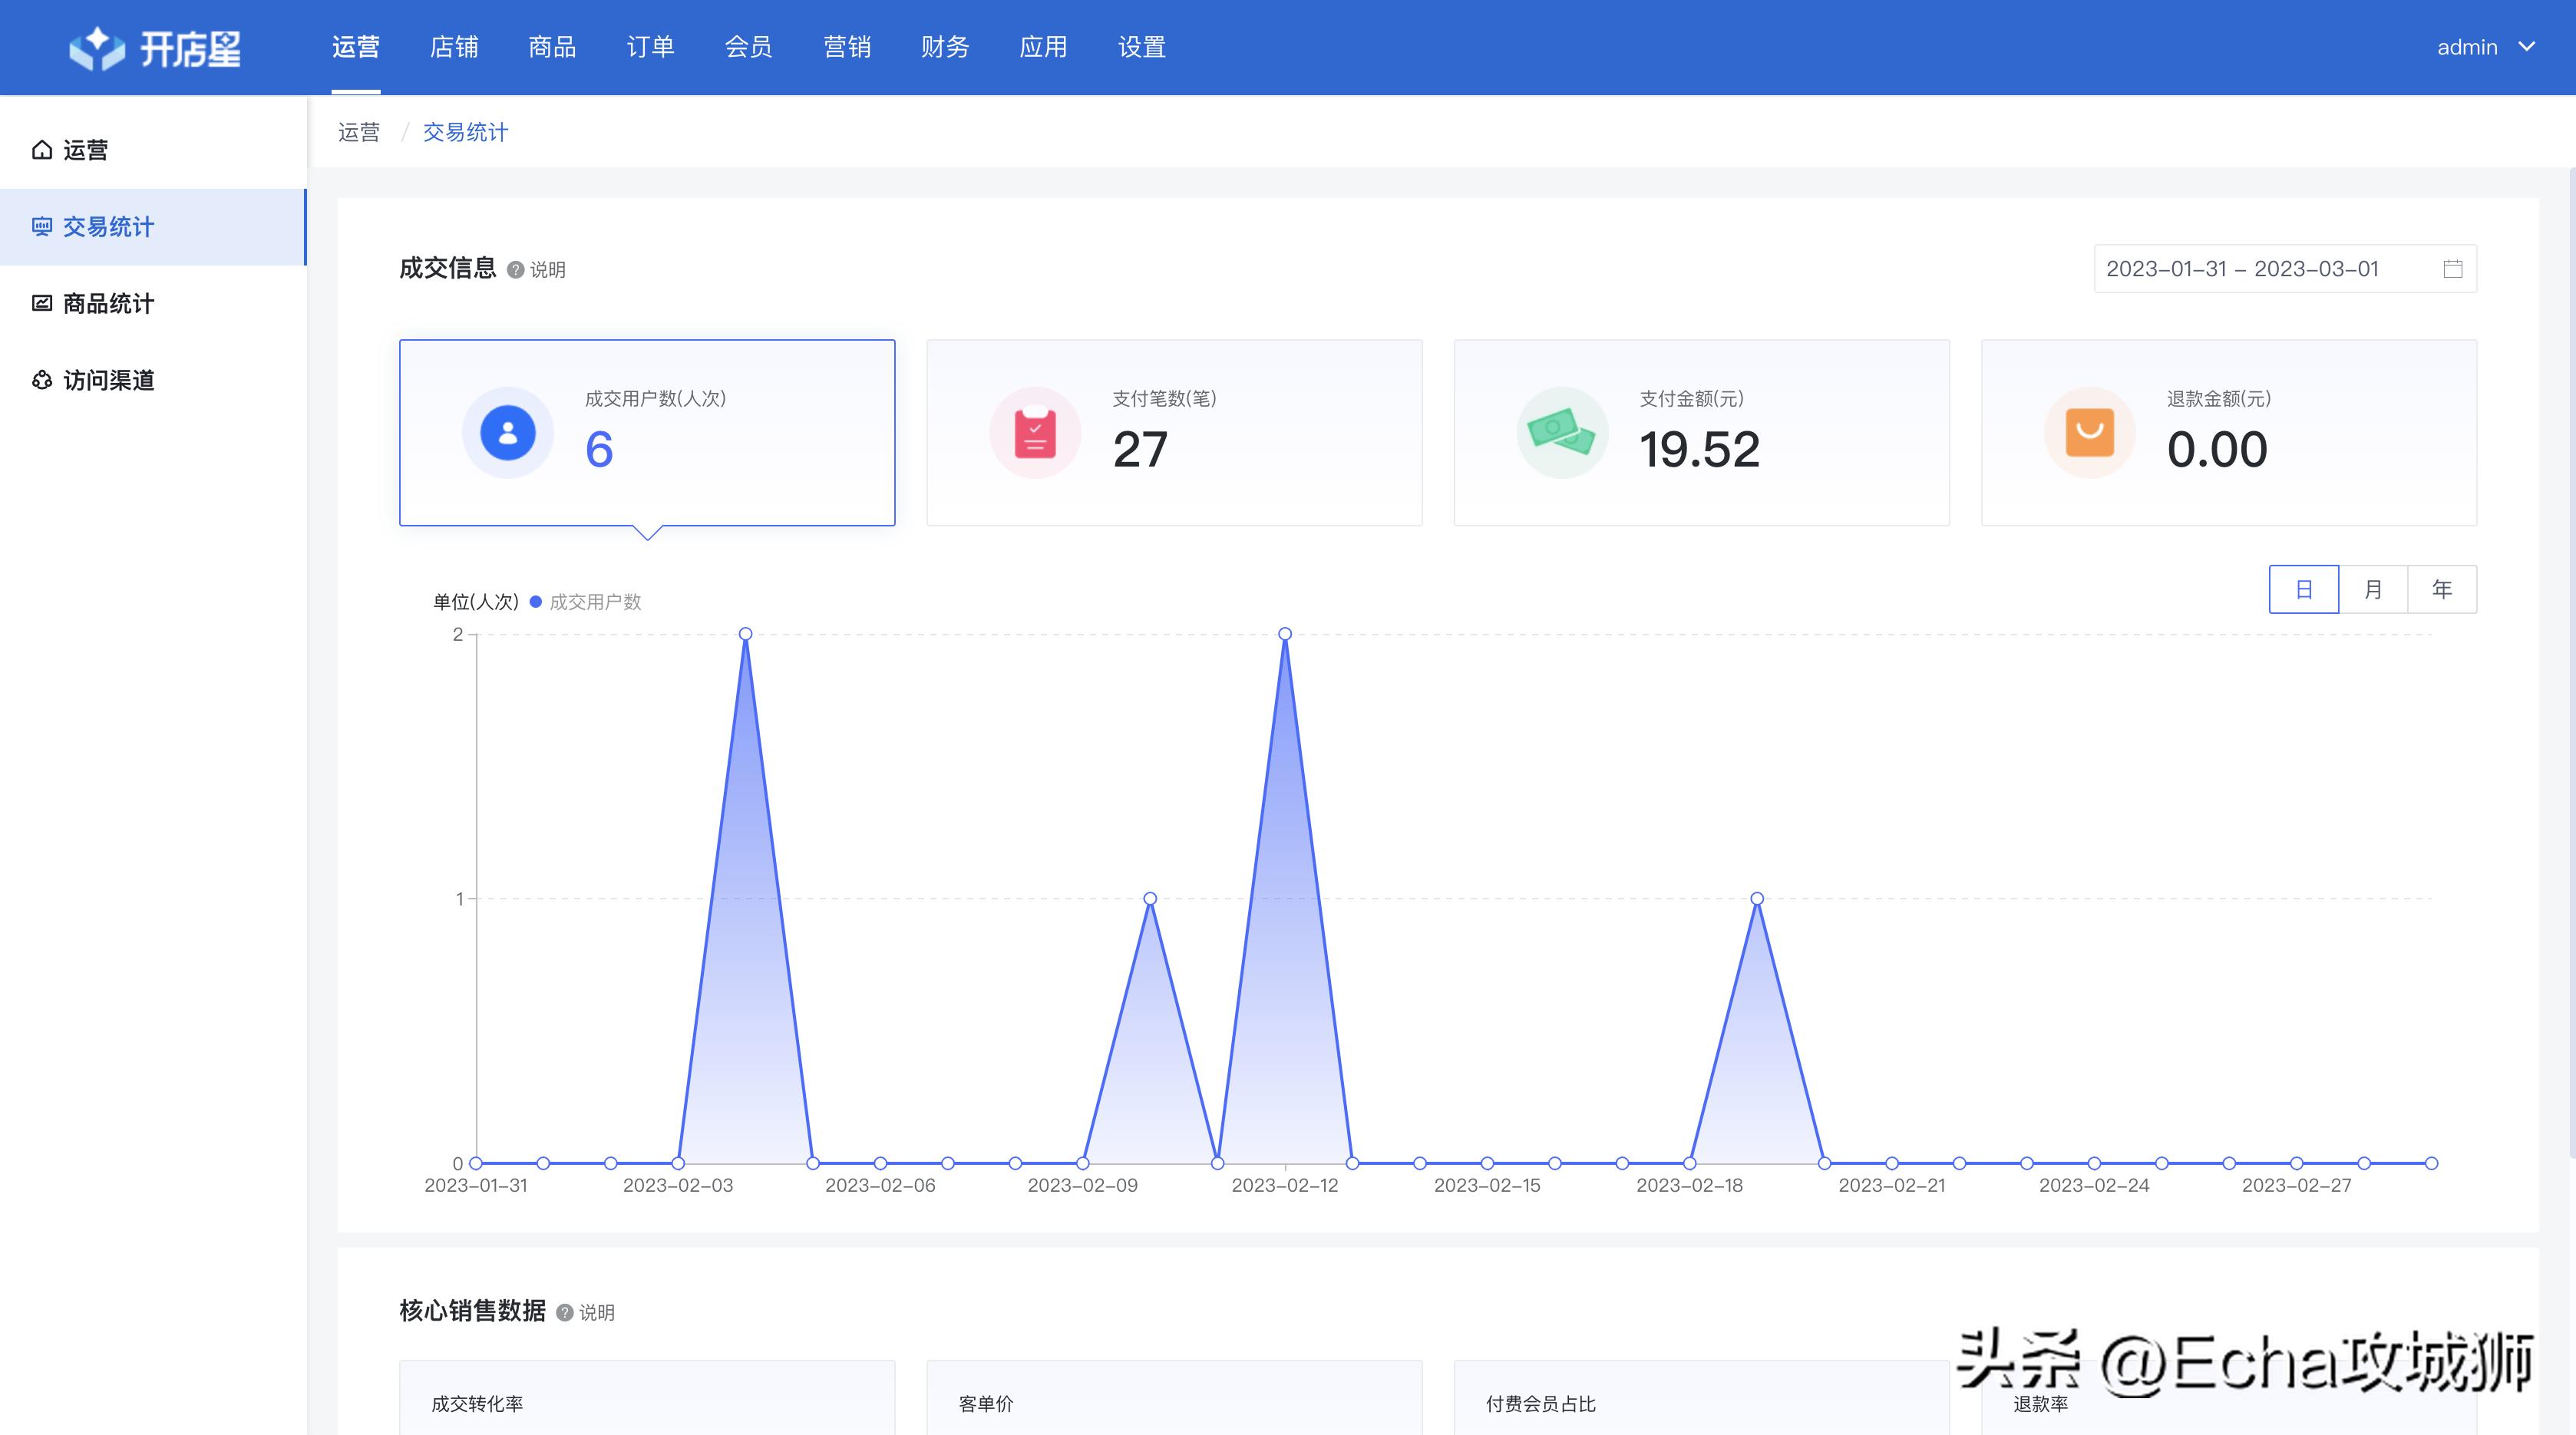Click the green 支付金额 money icon
Viewport: 2576px width, 1435px height.
tap(1562, 431)
